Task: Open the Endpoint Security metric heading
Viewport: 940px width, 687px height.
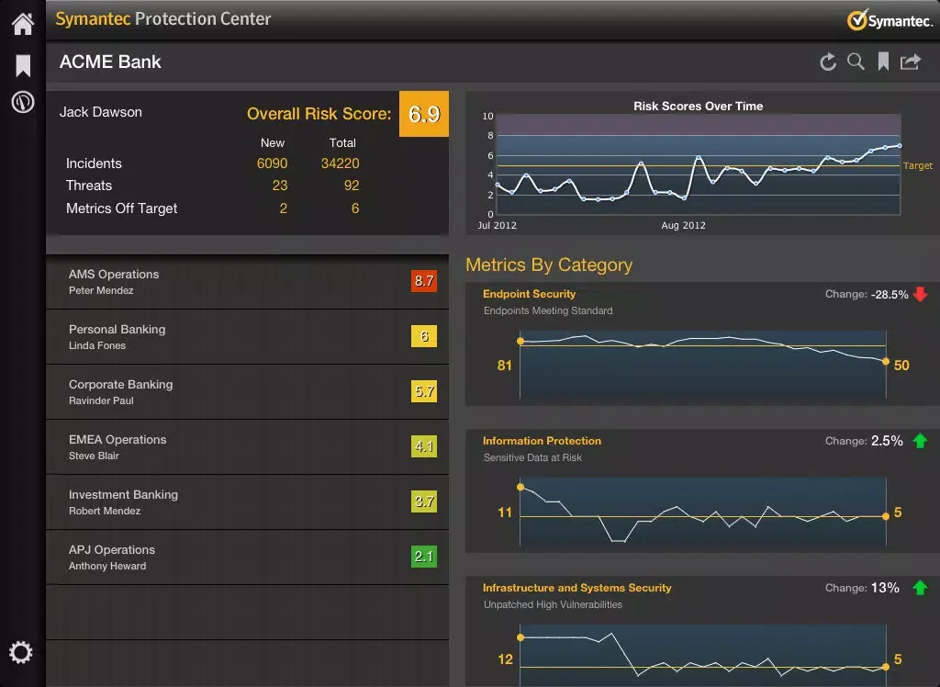Action: tap(529, 294)
